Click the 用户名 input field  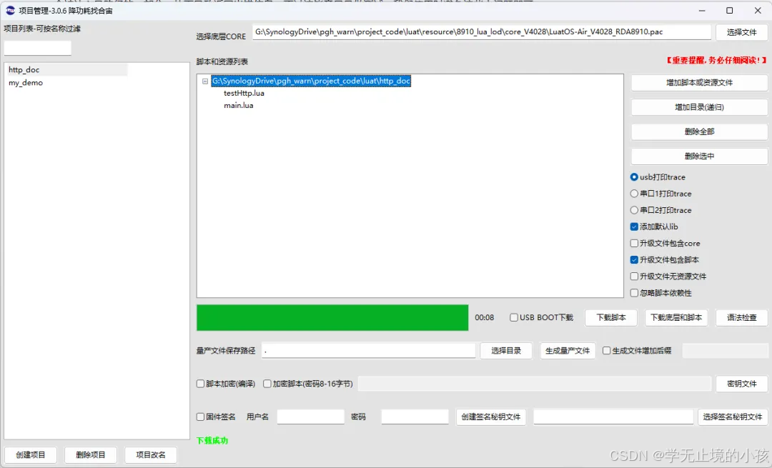(310, 417)
